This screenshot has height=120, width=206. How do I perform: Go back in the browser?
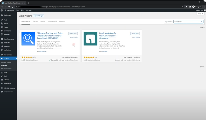click(x=2, y=7)
